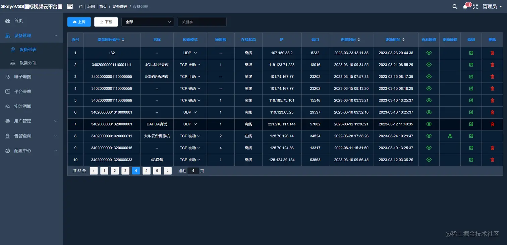This screenshot has width=507, height=245.
Task: Click the 上传 upload button
Action: click(x=79, y=22)
